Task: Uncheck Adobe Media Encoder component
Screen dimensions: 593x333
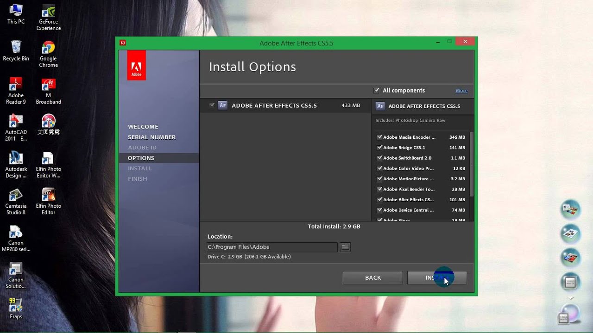Action: 379,137
